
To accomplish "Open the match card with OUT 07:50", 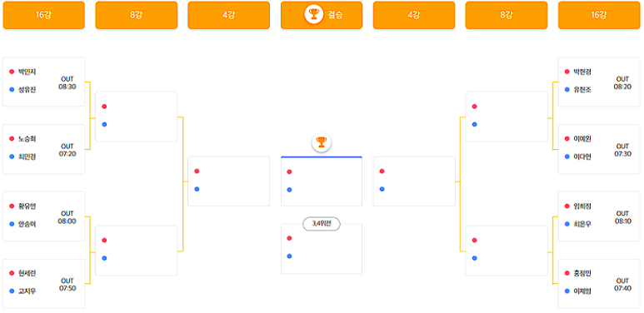I will tap(44, 284).
